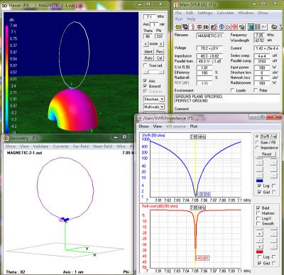Viewport: 284px width, 275px height.
Task: Toggle the Axis checkbox in 3D viewer
Action: [x=145, y=80]
